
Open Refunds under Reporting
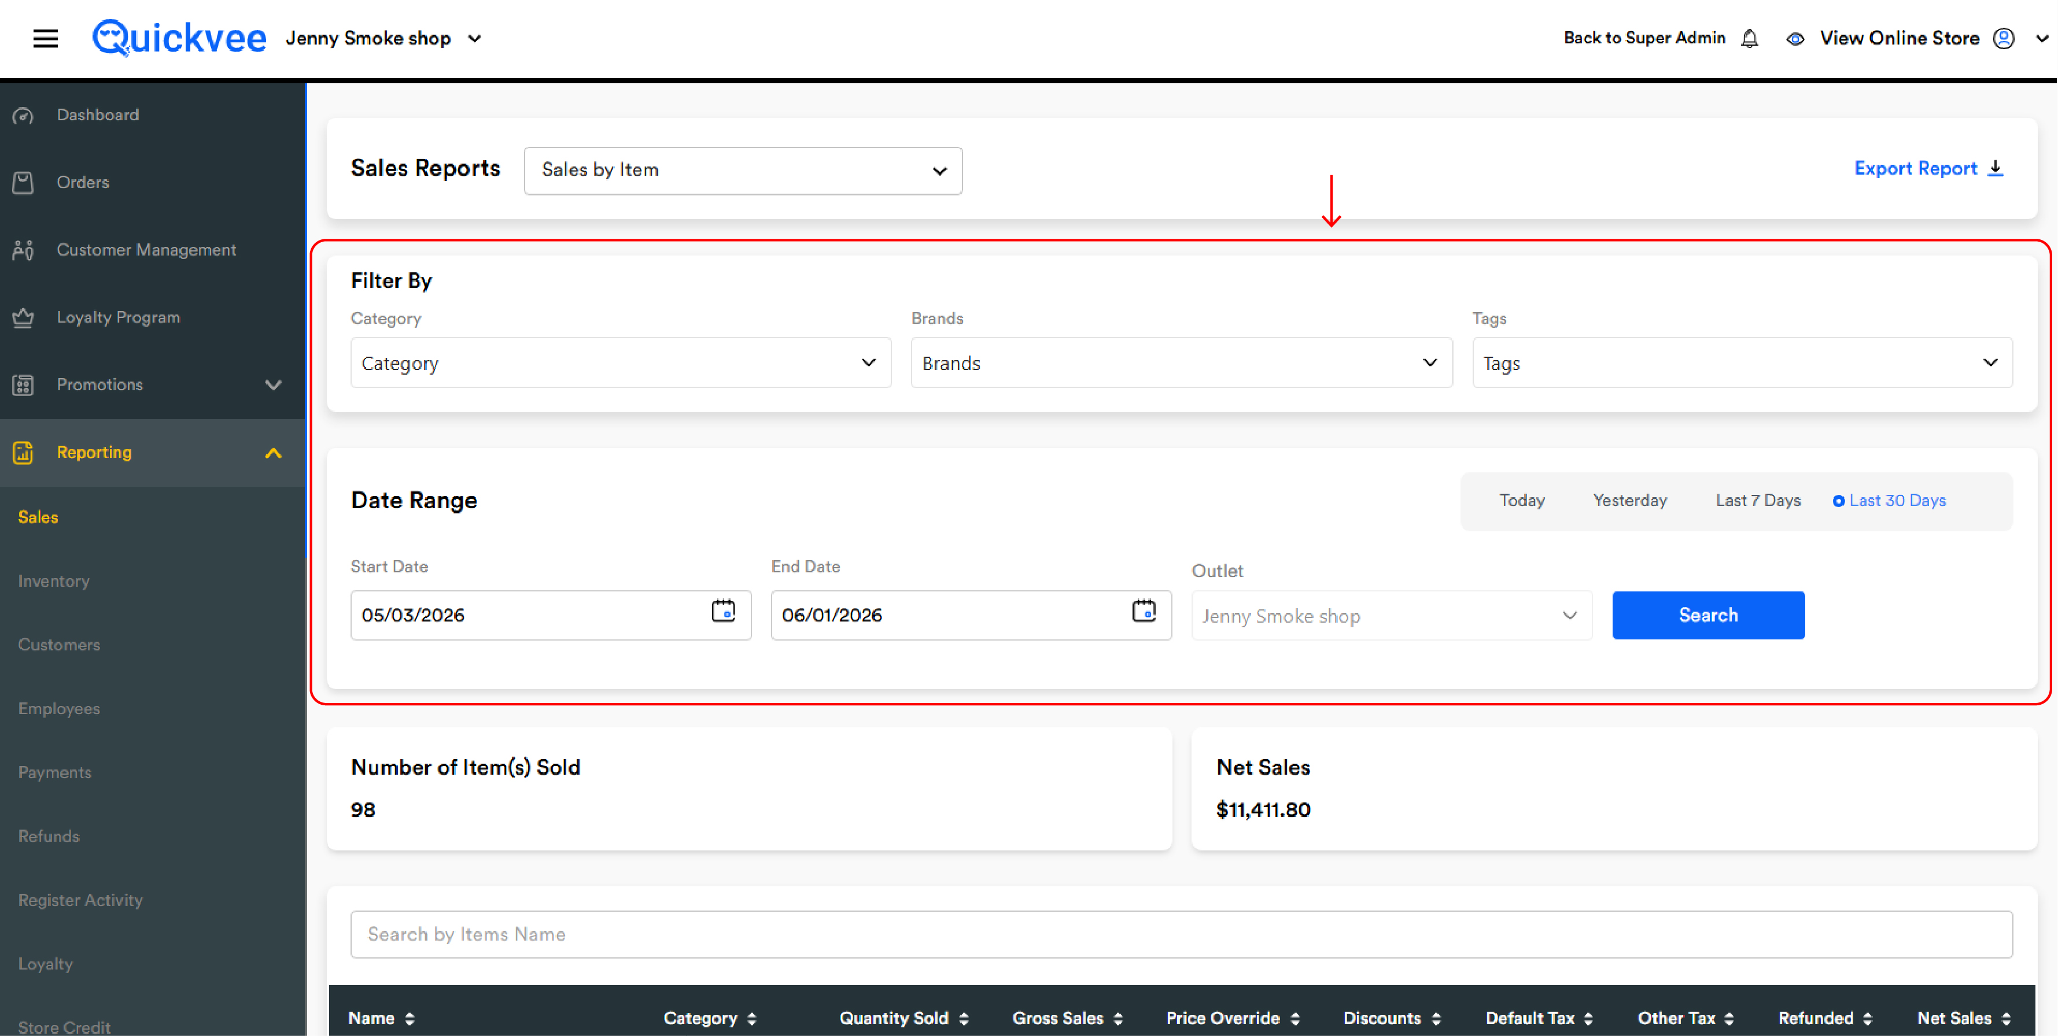[49, 837]
